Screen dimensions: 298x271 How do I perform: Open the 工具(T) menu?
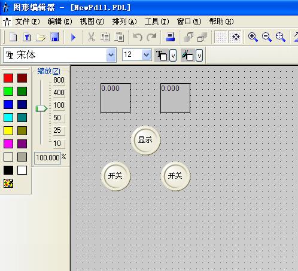pos(157,22)
